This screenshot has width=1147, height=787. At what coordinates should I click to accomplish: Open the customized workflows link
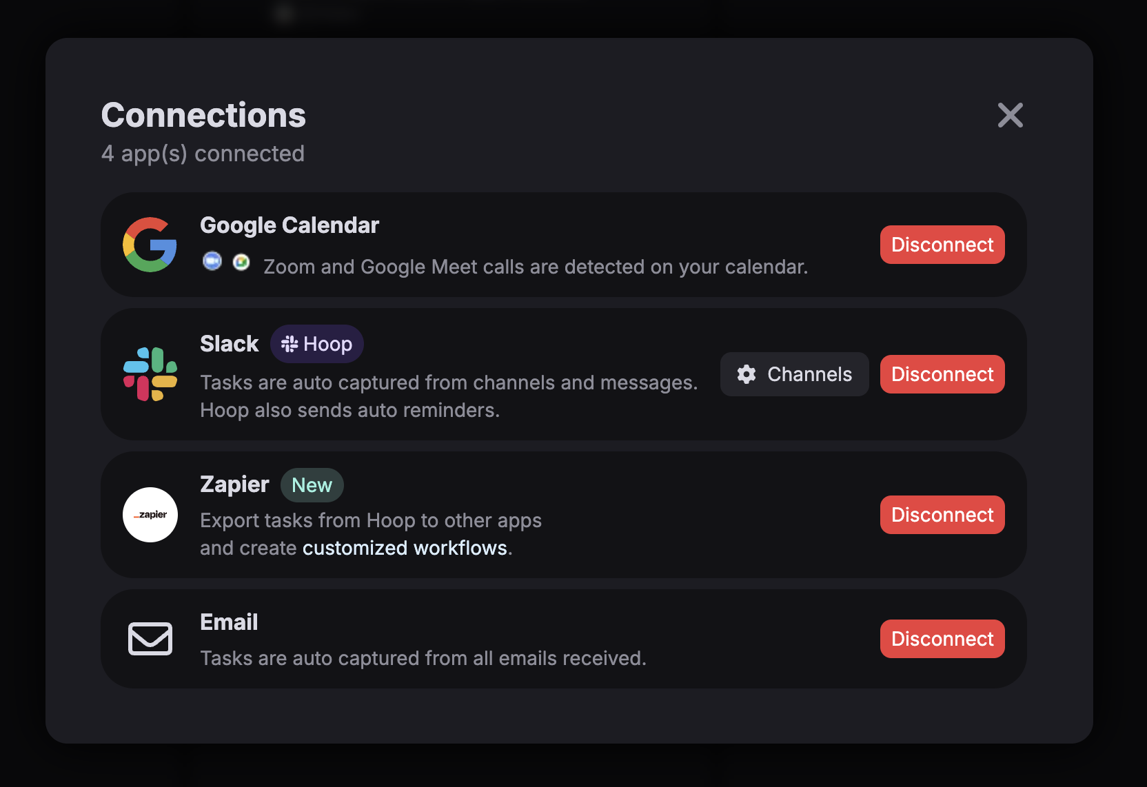click(405, 548)
